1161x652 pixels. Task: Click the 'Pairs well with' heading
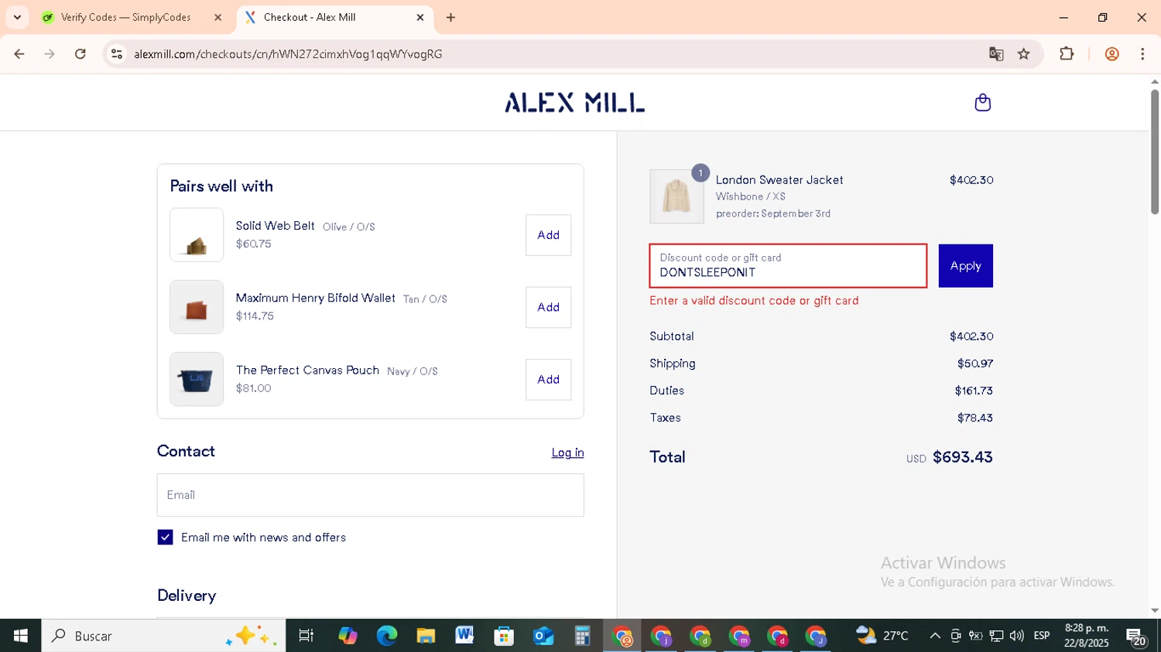click(x=221, y=186)
